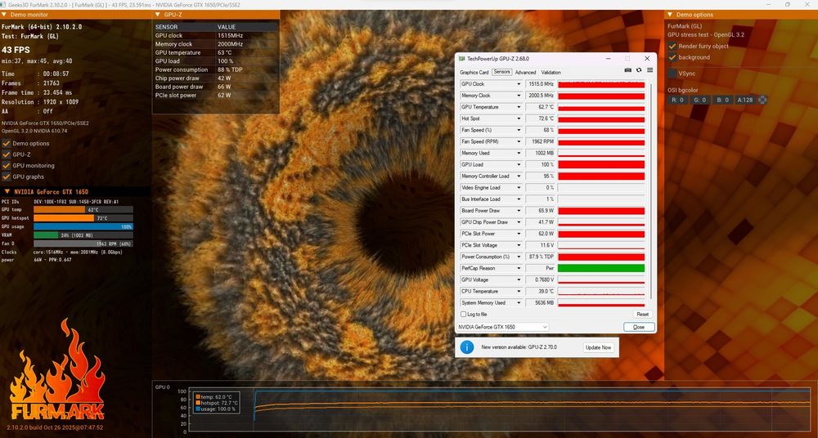Switch to the Validation tab

[x=551, y=73]
